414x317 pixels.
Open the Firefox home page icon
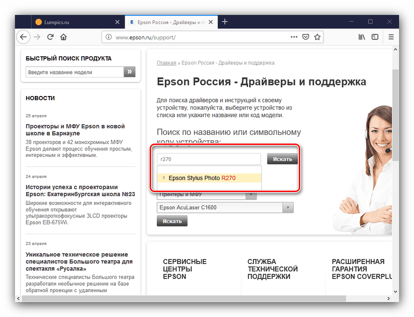tap(63, 37)
